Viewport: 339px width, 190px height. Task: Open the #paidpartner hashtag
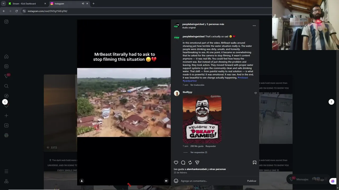pyautogui.click(x=190, y=81)
